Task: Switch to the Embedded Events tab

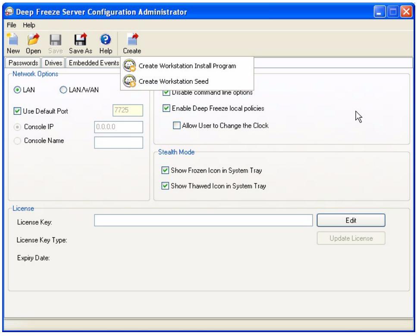Action: [x=93, y=63]
